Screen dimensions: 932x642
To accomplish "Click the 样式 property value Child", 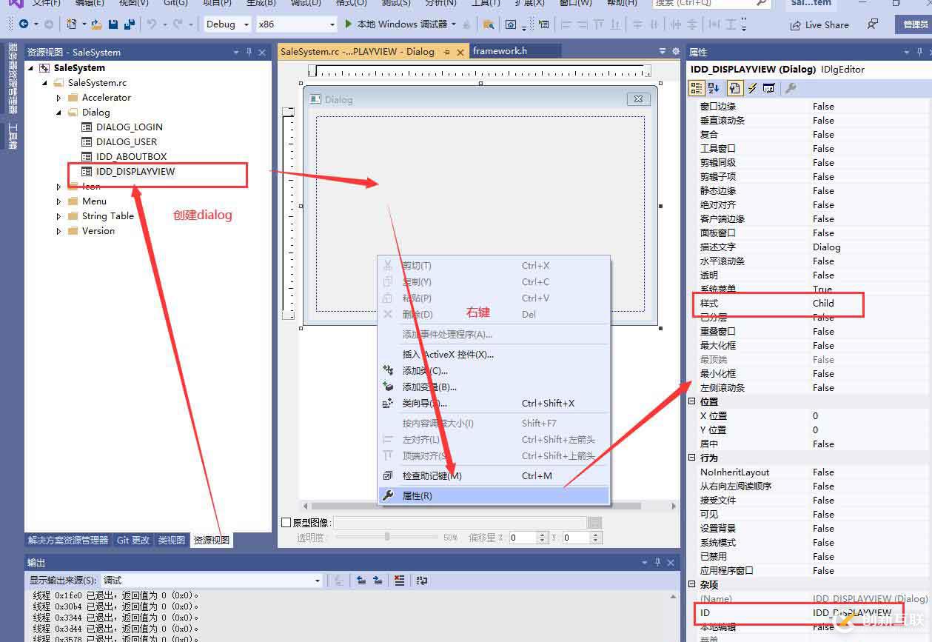I will tap(823, 303).
